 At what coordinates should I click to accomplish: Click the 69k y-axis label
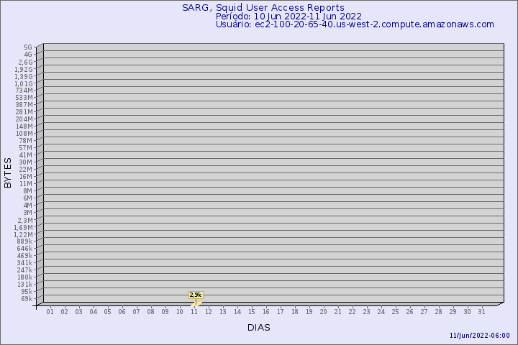pyautogui.click(x=27, y=299)
